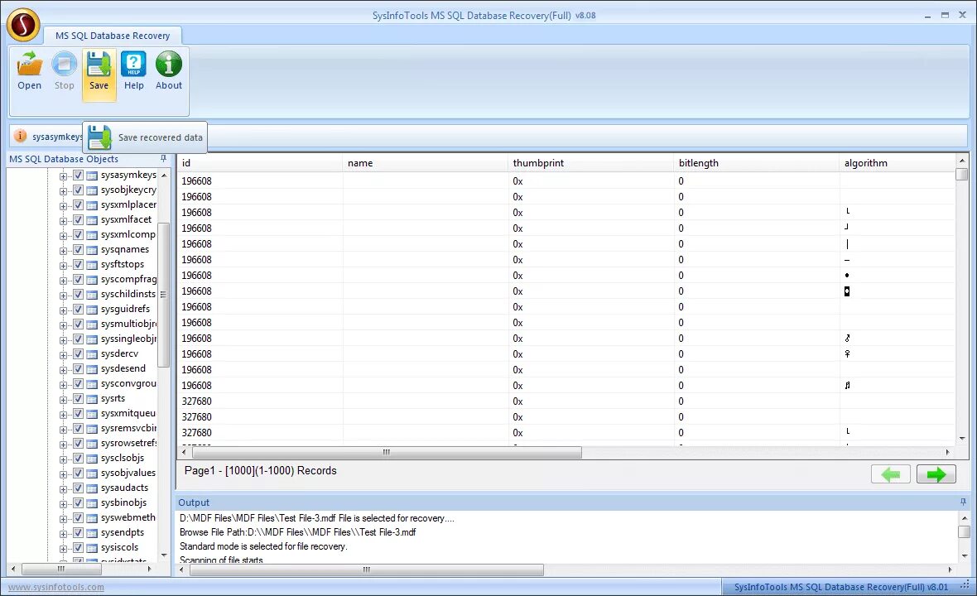Viewport: 977px width, 596px height.
Task: Go to previous page with left arrow
Action: [890, 474]
